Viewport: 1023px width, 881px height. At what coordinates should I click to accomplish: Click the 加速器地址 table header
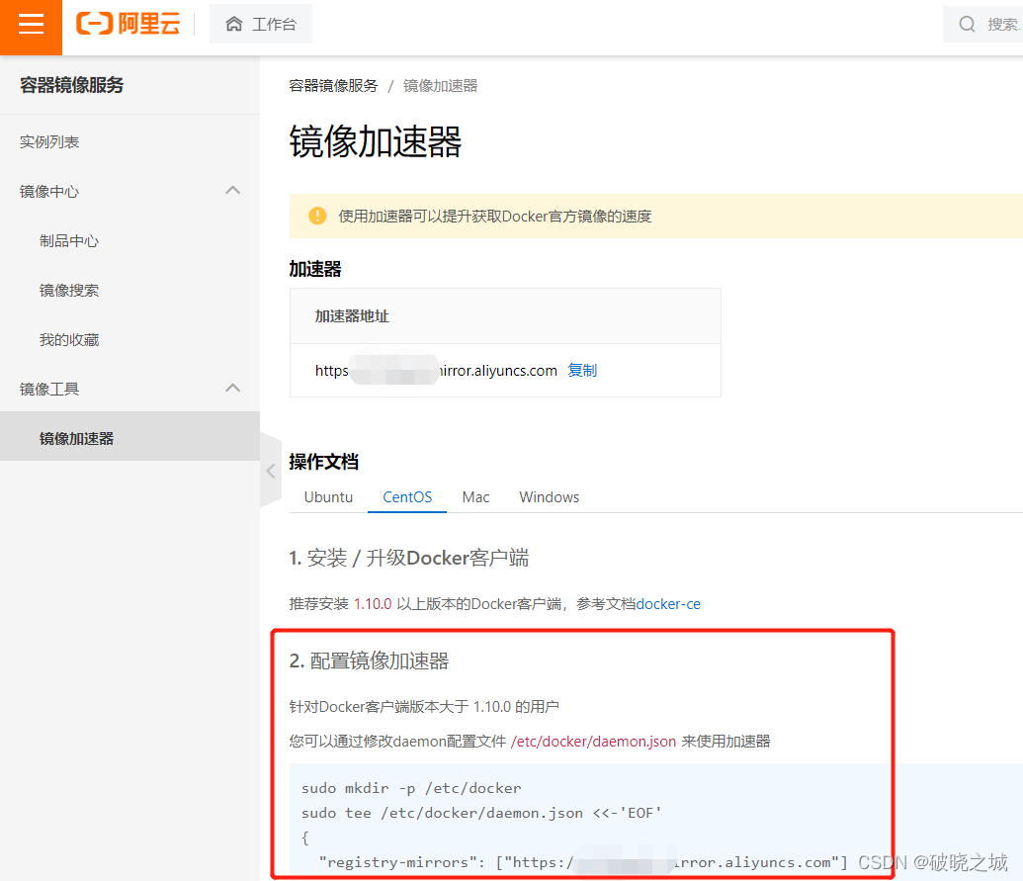tap(352, 316)
